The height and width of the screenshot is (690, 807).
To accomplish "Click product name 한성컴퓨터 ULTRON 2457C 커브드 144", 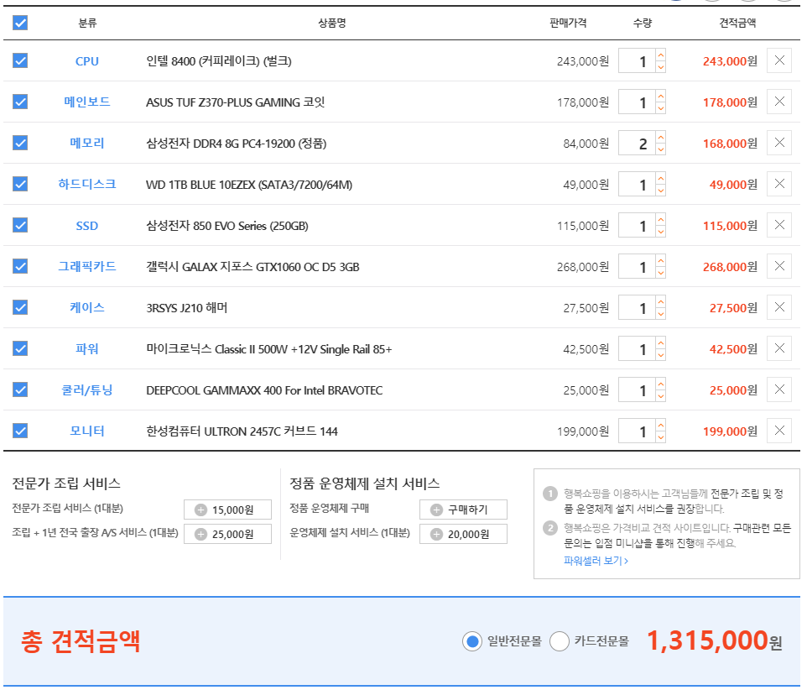I will pos(242,431).
